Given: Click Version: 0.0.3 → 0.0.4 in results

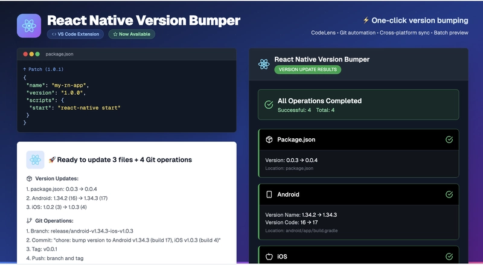Looking at the screenshot, I should (x=292, y=160).
